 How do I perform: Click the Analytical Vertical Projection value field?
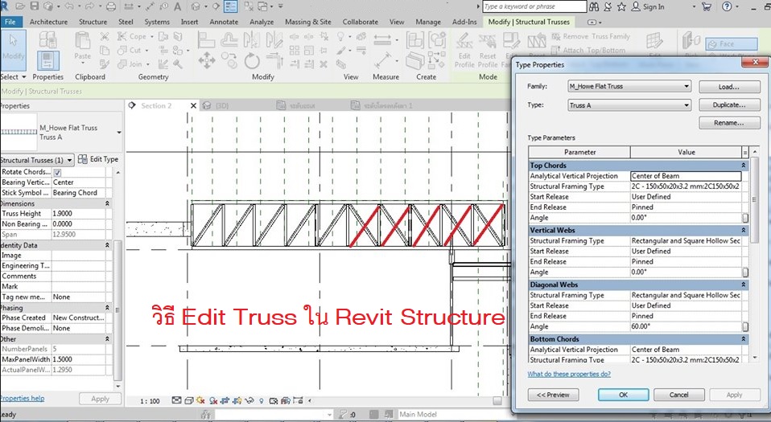[685, 176]
